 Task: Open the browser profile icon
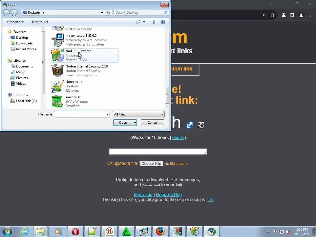coord(301,15)
